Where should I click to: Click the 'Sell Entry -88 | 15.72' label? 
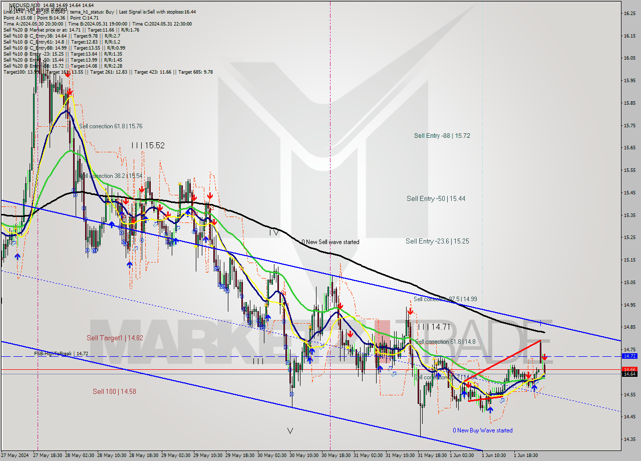442,135
